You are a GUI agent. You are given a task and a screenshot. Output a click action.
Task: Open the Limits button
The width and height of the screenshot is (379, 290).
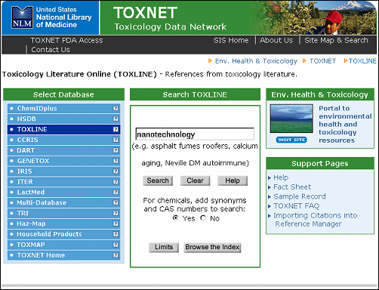pos(164,247)
